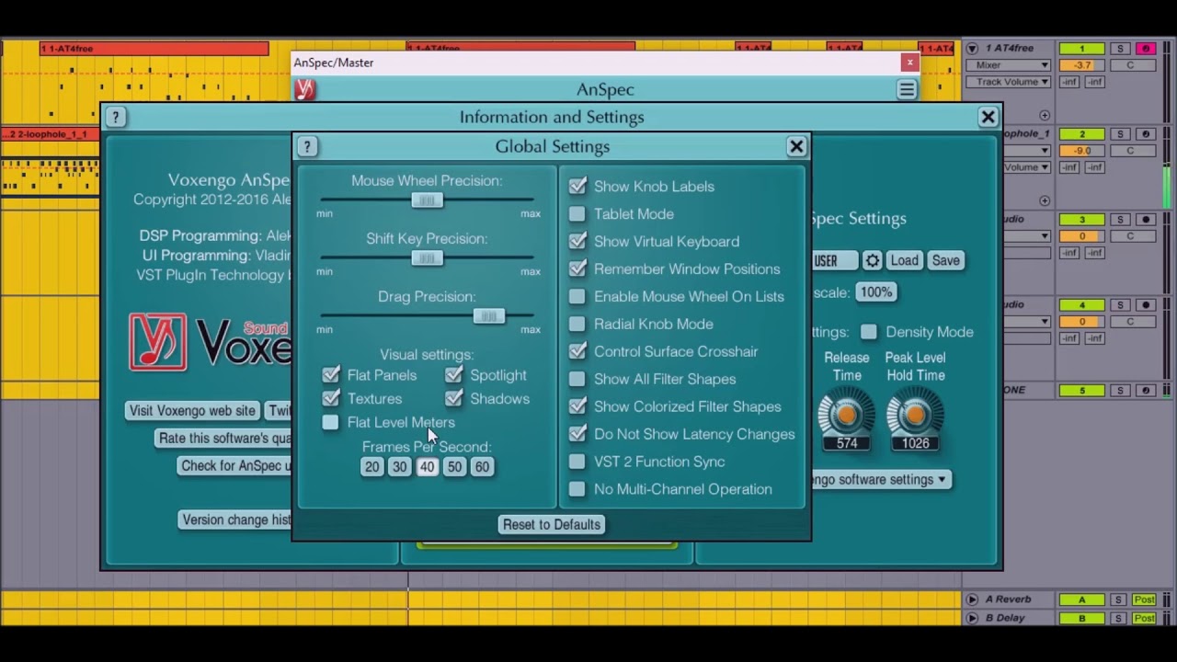Adjust Mouse Wheel Precision slider

tap(427, 200)
